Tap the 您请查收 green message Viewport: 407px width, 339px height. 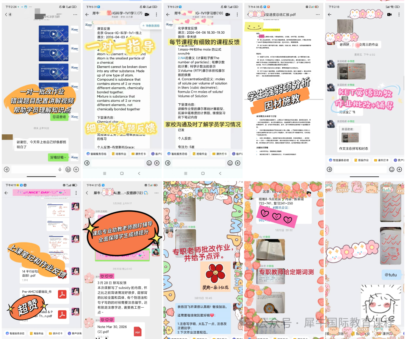point(59,117)
